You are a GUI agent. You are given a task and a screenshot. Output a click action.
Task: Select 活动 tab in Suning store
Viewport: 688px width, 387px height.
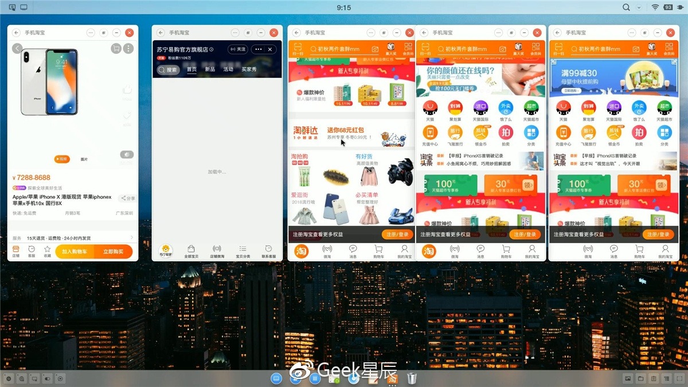228,69
